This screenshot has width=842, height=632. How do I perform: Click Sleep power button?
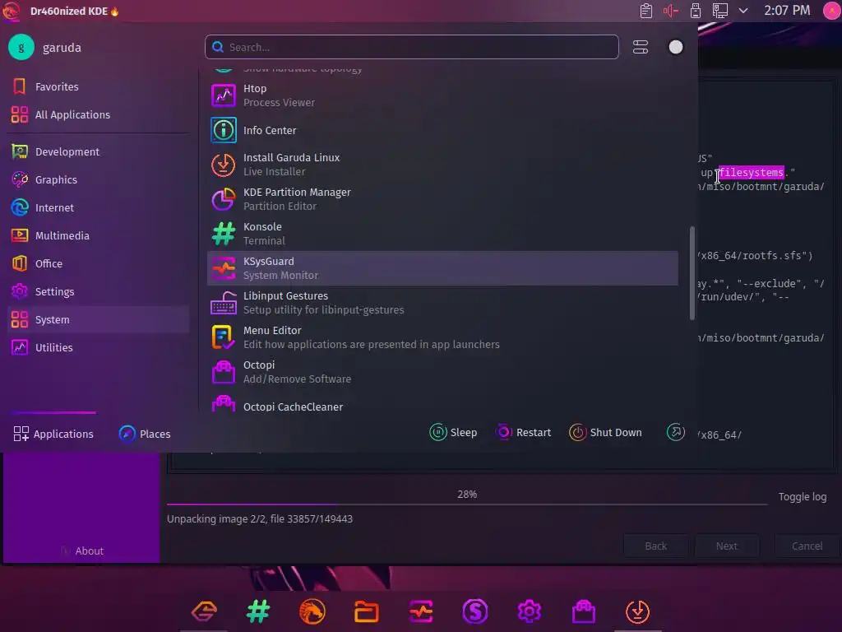[453, 432]
